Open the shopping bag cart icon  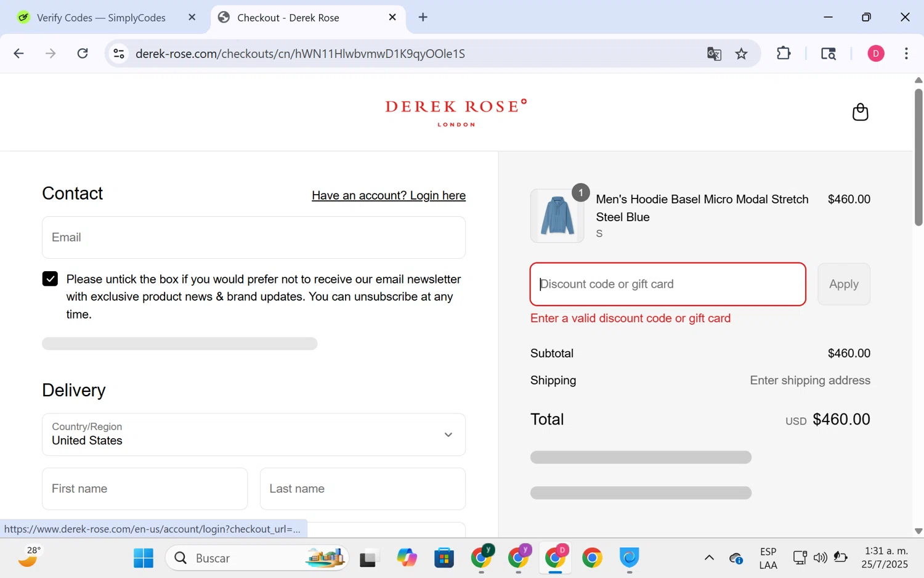click(860, 112)
